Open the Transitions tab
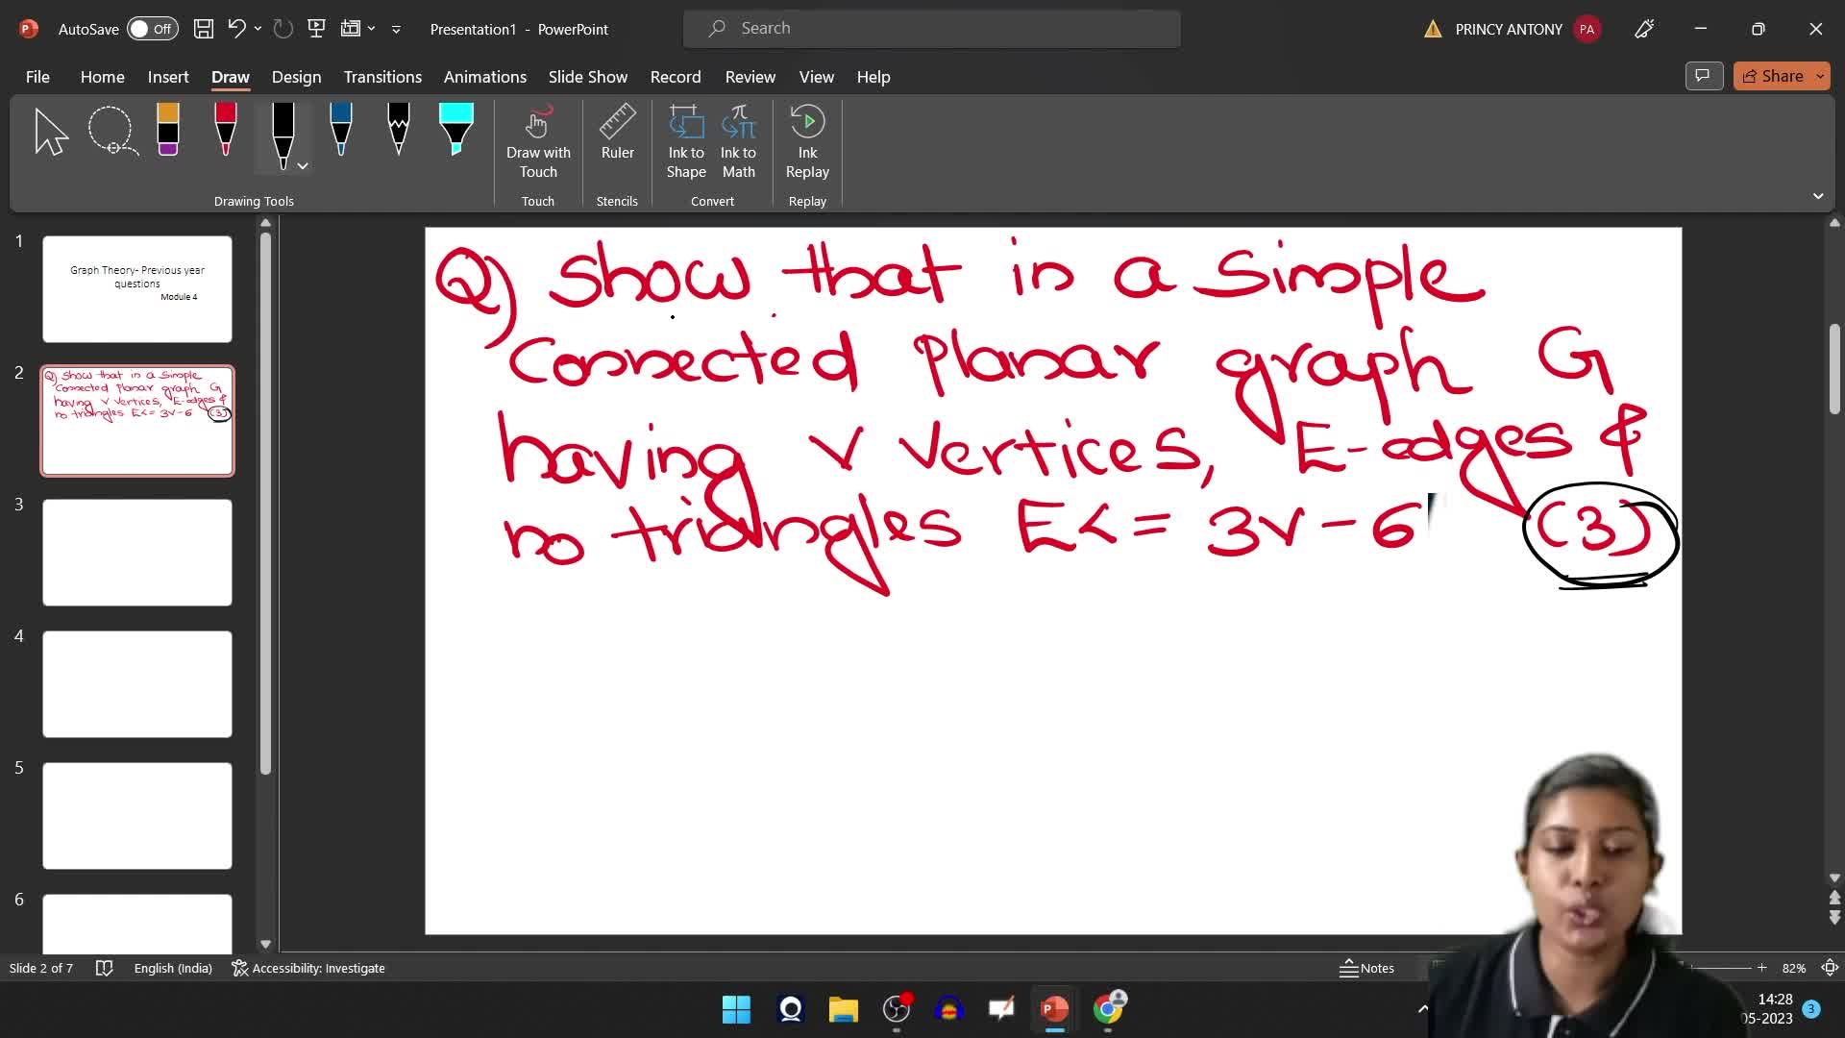The height and width of the screenshot is (1038, 1845). [382, 77]
